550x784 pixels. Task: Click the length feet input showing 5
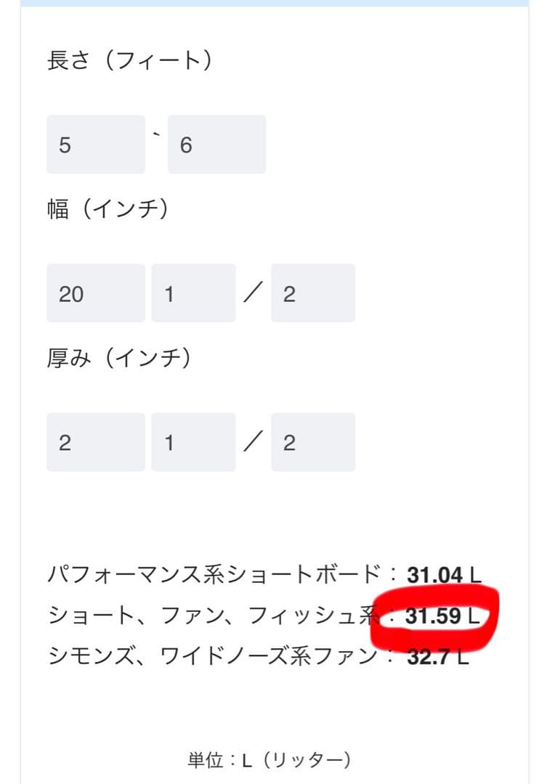coord(94,144)
